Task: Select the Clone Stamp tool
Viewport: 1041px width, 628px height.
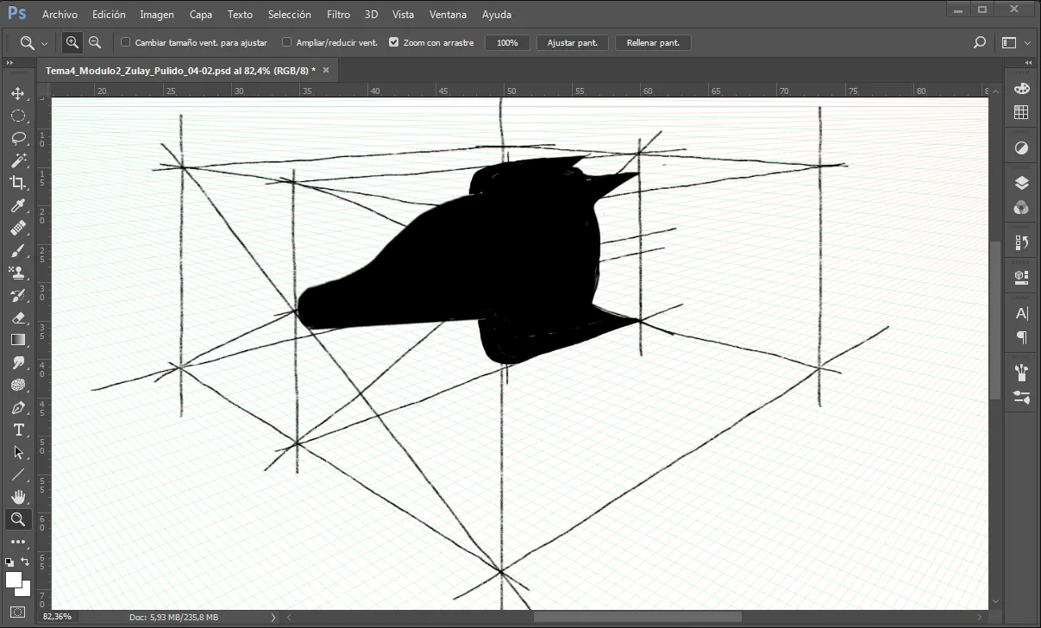Action: click(x=18, y=273)
